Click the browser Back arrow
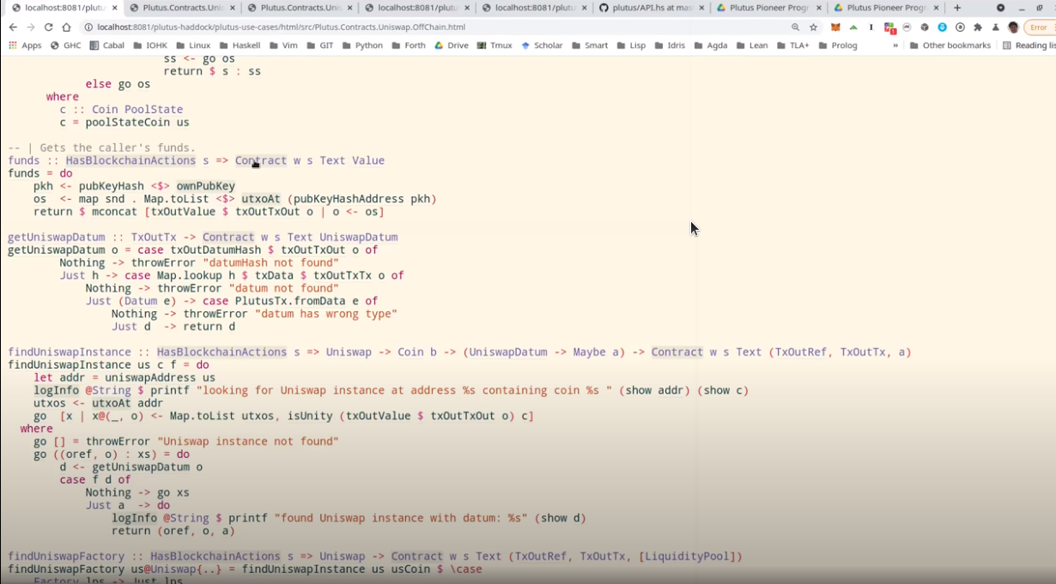The width and height of the screenshot is (1056, 584). tap(13, 27)
